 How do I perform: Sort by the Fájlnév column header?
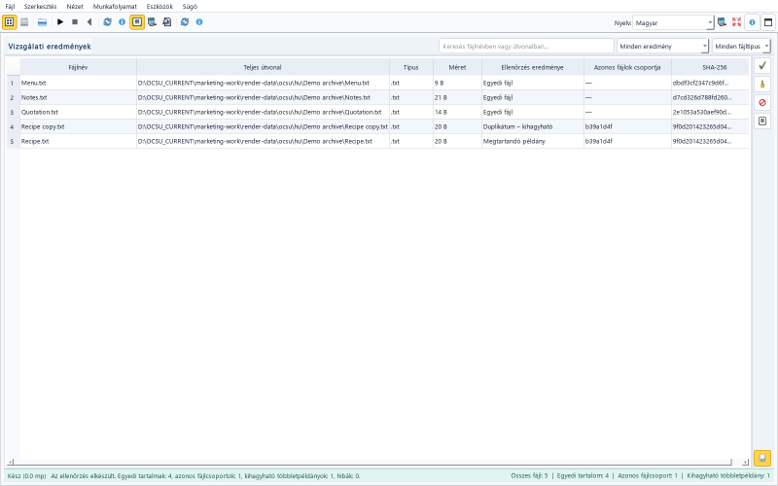78,67
